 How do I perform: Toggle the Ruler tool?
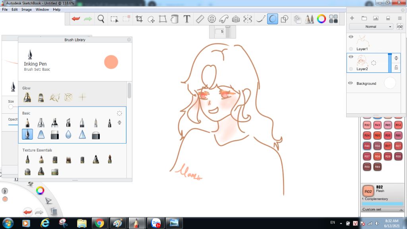click(200, 19)
